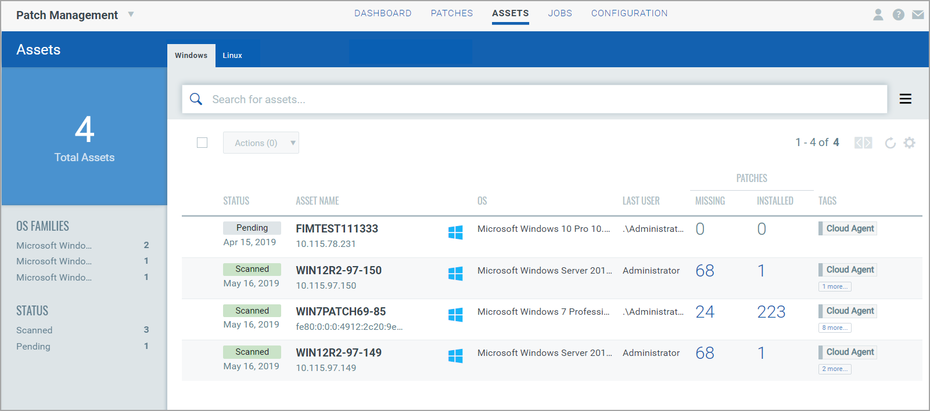Screen dimensions: 930x411
Task: Click OS text Microsoft Windows 10 Pro
Action: pos(544,229)
